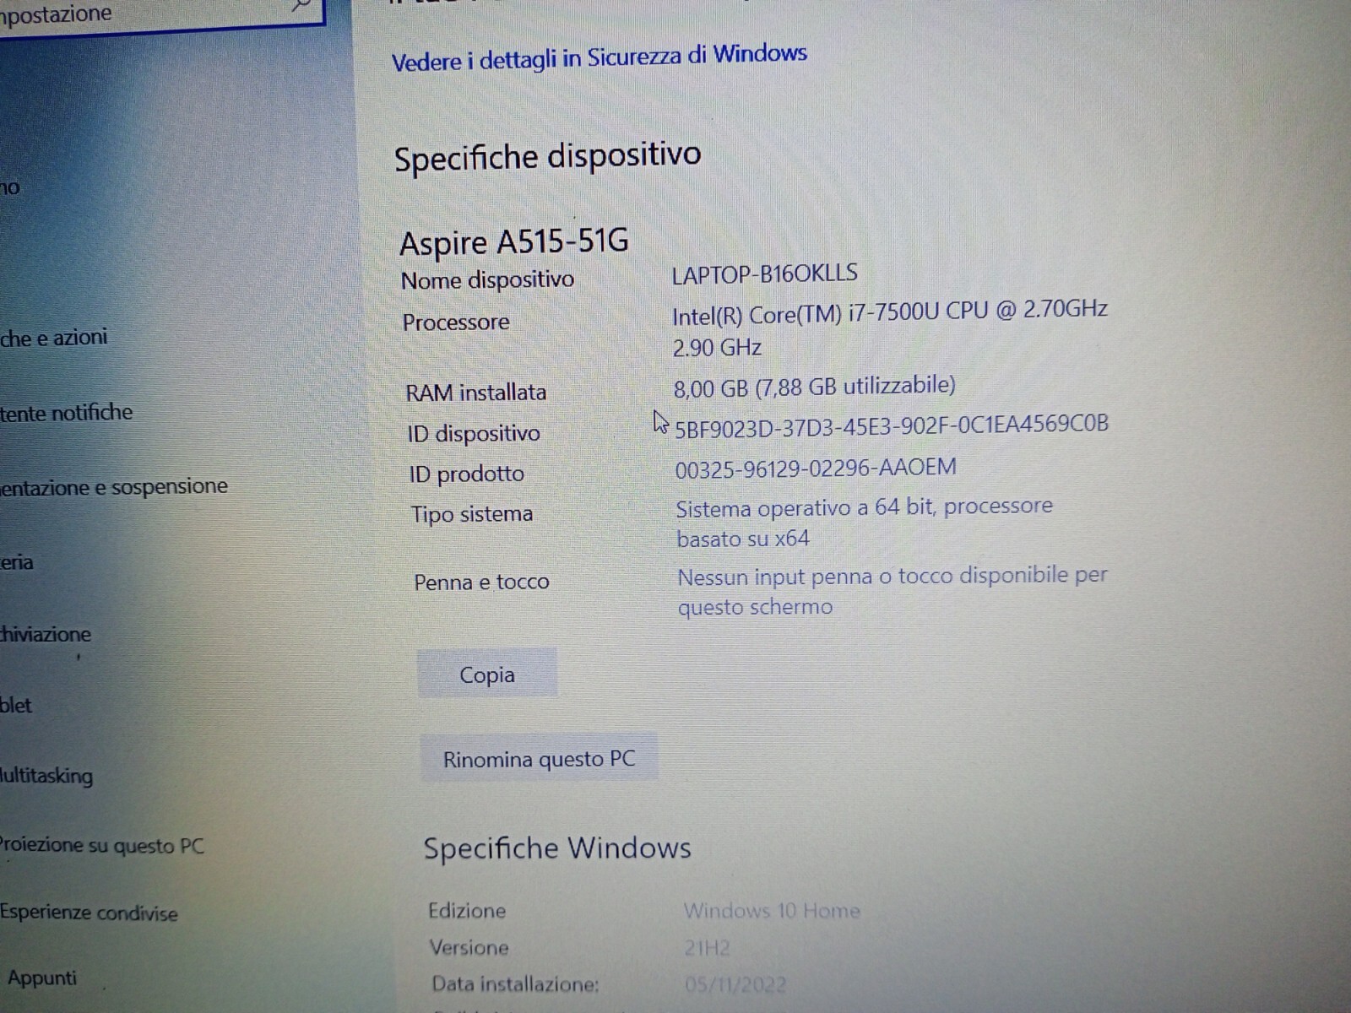The image size is (1351, 1013).
Task: Click the 'Edizione' label
Action: click(467, 911)
